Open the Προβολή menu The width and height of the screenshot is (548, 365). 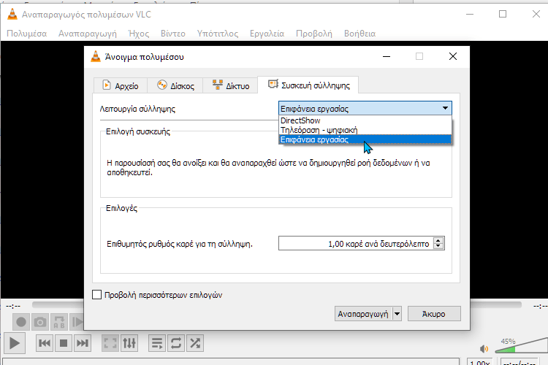tap(314, 34)
